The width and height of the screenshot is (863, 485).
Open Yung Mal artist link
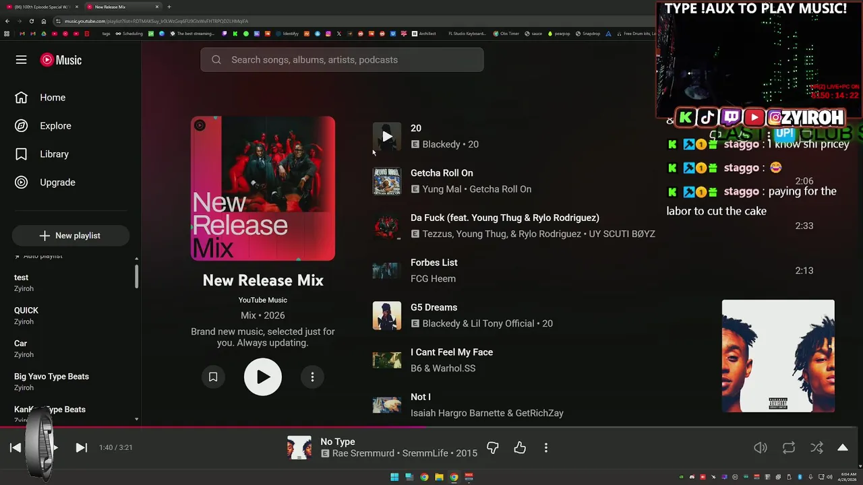442,189
